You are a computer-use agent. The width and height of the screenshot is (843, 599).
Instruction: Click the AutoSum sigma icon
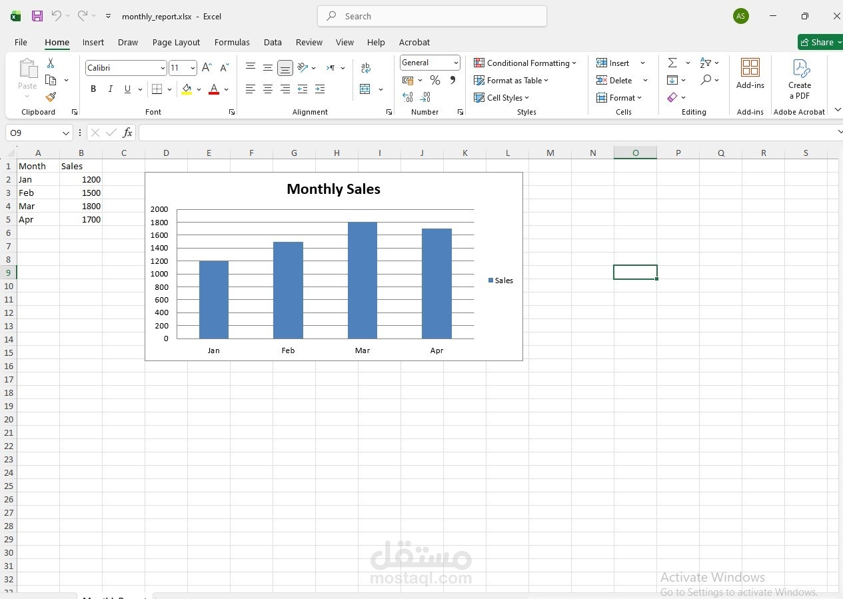pyautogui.click(x=672, y=63)
